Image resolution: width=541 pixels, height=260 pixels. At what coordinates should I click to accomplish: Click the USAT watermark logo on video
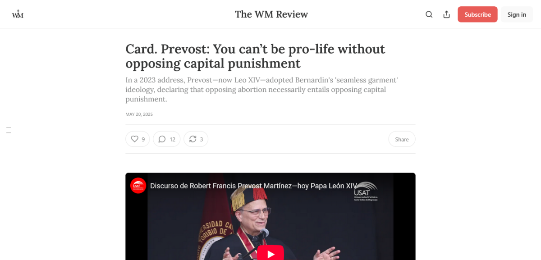(366, 191)
